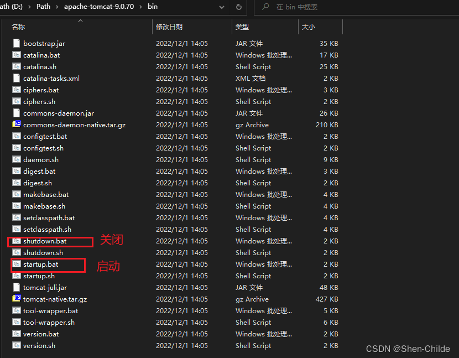This screenshot has height=358, width=459.
Task: Click the version.bat file icon
Action: click(17, 334)
